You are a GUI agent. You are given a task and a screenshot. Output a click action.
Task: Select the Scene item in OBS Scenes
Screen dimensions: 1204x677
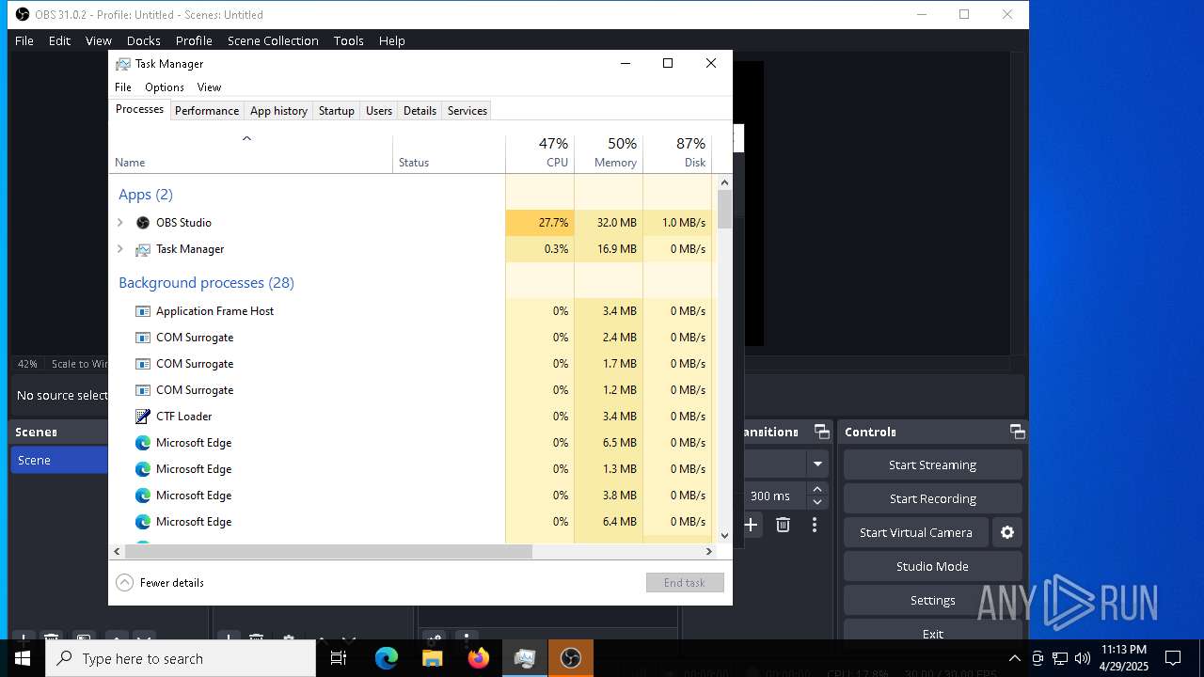pyautogui.click(x=59, y=460)
